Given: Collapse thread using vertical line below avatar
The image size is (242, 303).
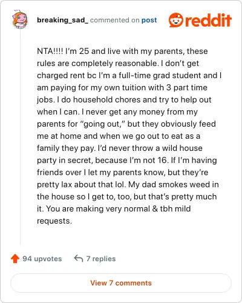Looking at the screenshot, I should (x=20, y=138).
